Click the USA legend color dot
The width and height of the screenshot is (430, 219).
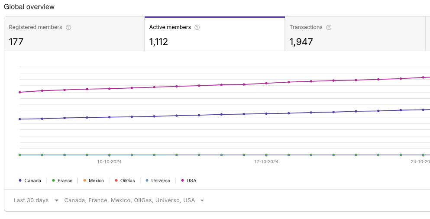click(183, 180)
